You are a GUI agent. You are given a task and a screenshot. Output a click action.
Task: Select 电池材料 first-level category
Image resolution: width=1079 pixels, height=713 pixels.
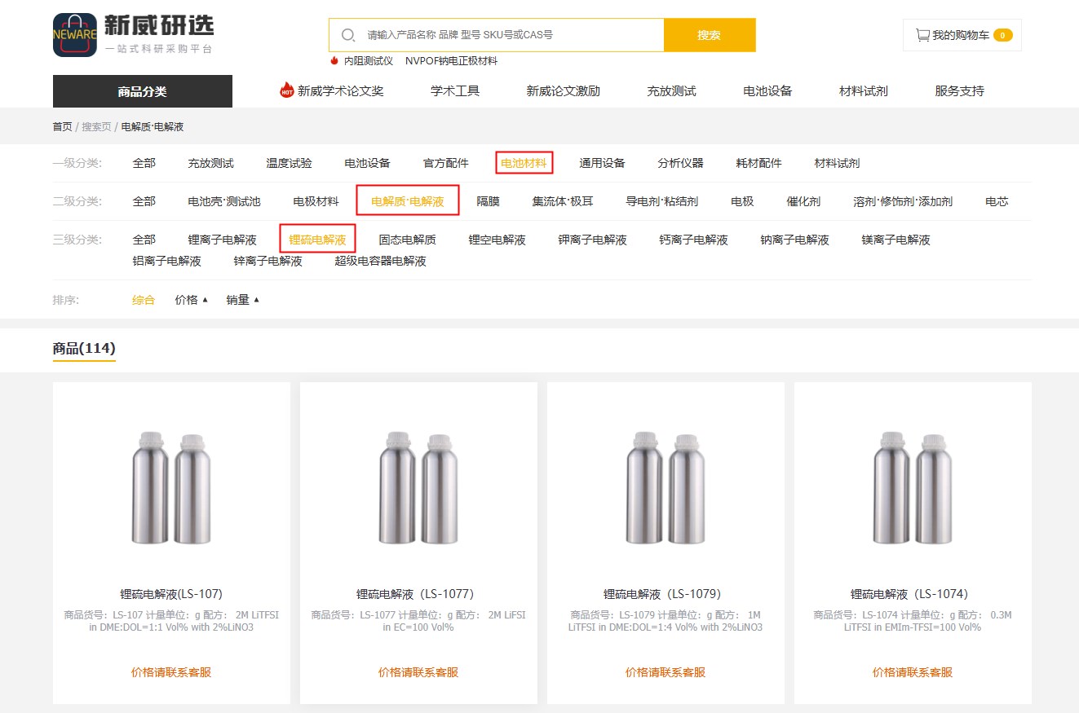(524, 163)
